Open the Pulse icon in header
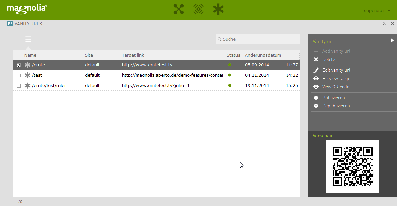Screen dimensions: 397x206 (x=198, y=9)
